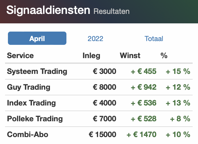Click the Signaaldiensten heading
Image resolution: width=198 pixels, height=144 pixels.
[48, 10]
